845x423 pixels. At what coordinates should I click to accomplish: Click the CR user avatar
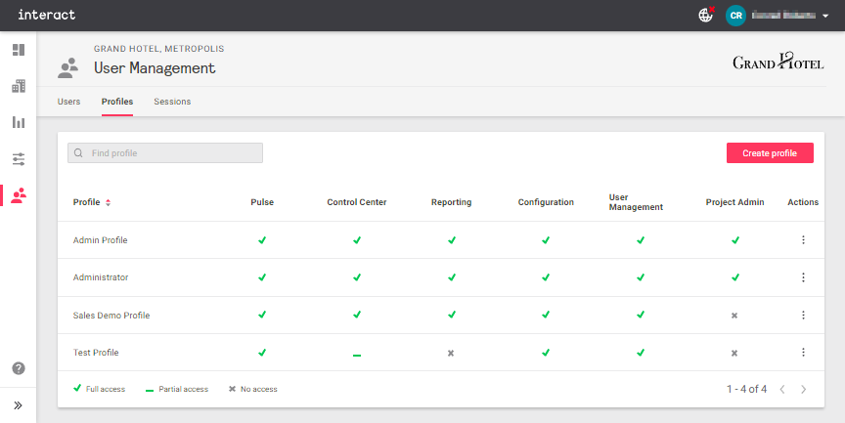[735, 15]
